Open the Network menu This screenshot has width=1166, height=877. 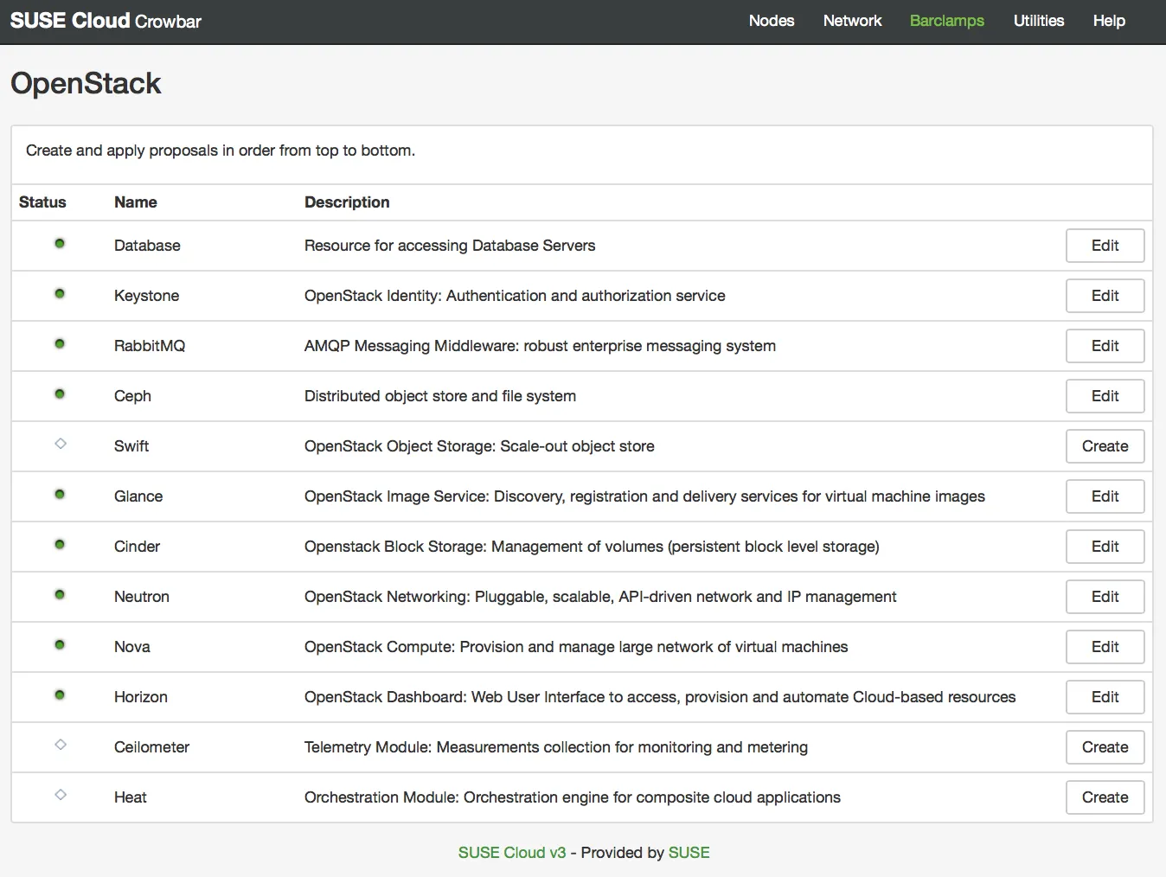click(852, 21)
